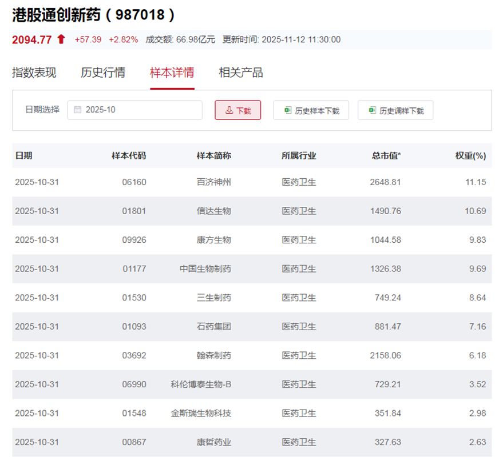Click the Excel icon beside 历史调样下载
The width and height of the screenshot is (495, 461).
[372, 110]
